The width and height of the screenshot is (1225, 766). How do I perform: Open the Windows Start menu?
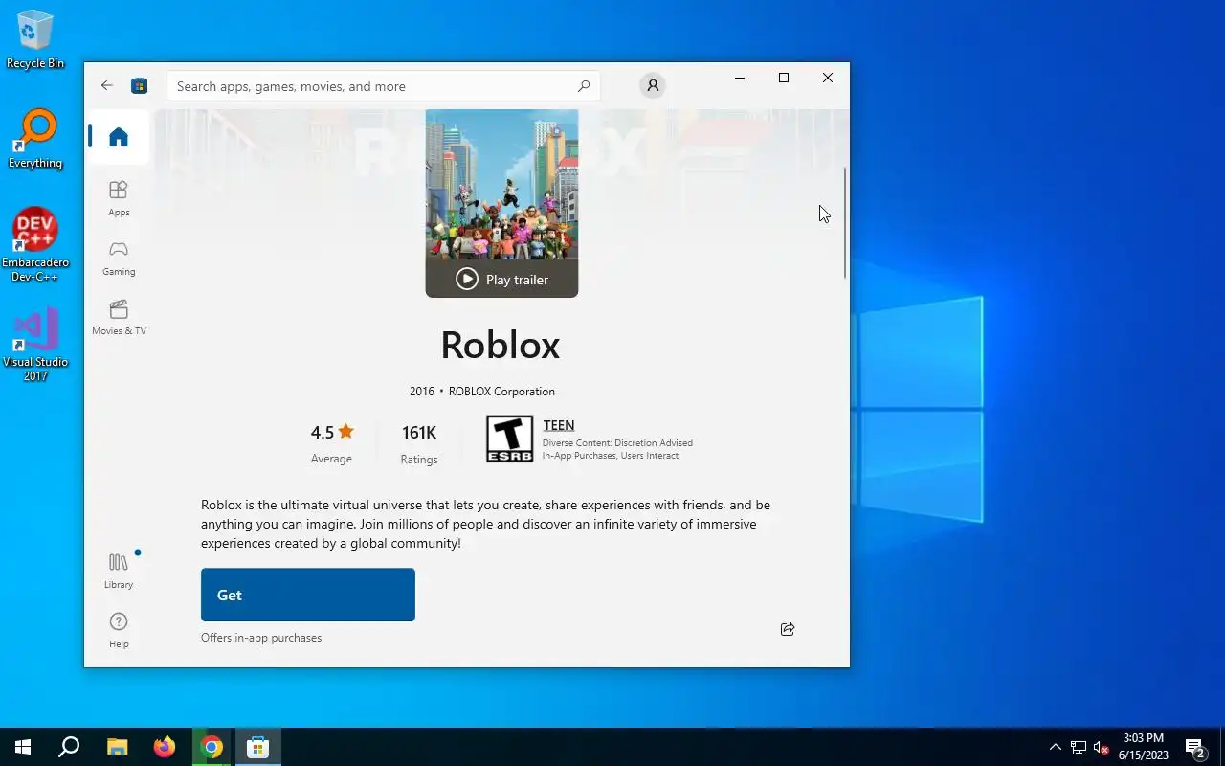point(23,747)
